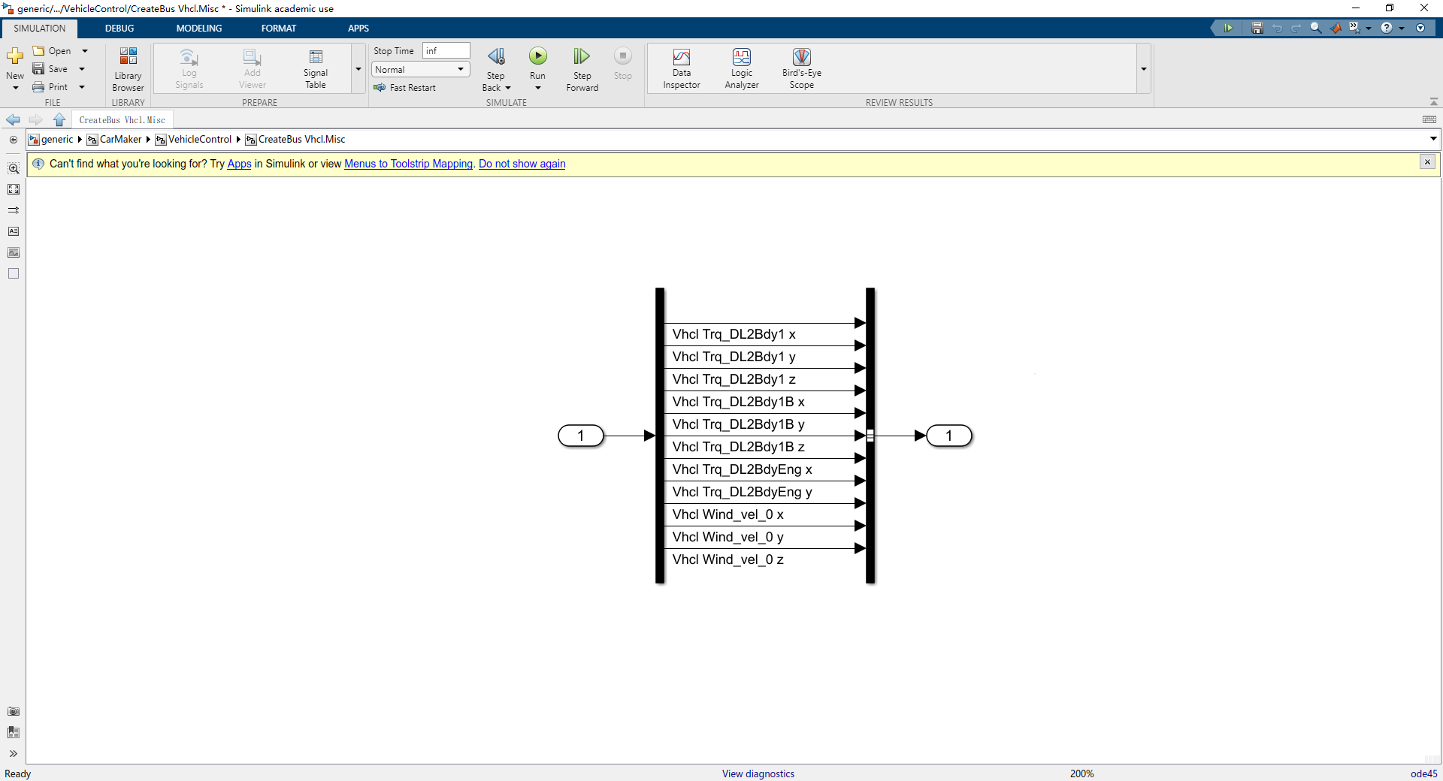1443x781 pixels.
Task: Click the Step Back icon
Action: tap(496, 57)
